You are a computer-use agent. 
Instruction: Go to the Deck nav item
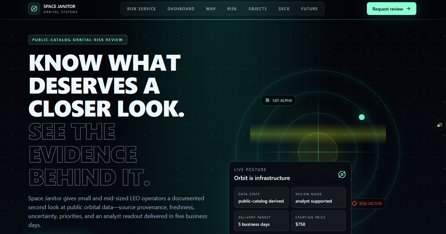coord(284,9)
